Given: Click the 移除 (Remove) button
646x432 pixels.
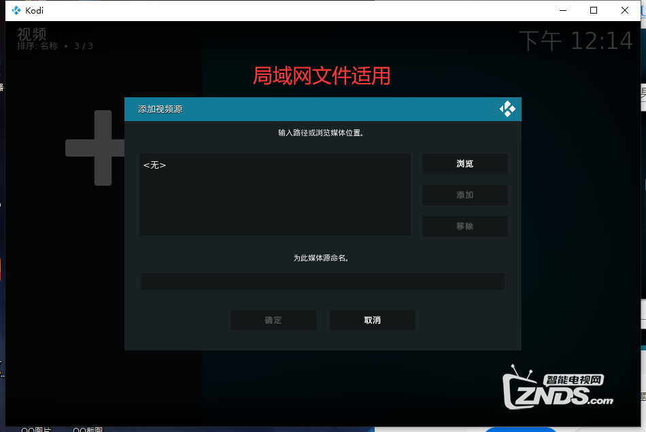Looking at the screenshot, I should tap(464, 226).
